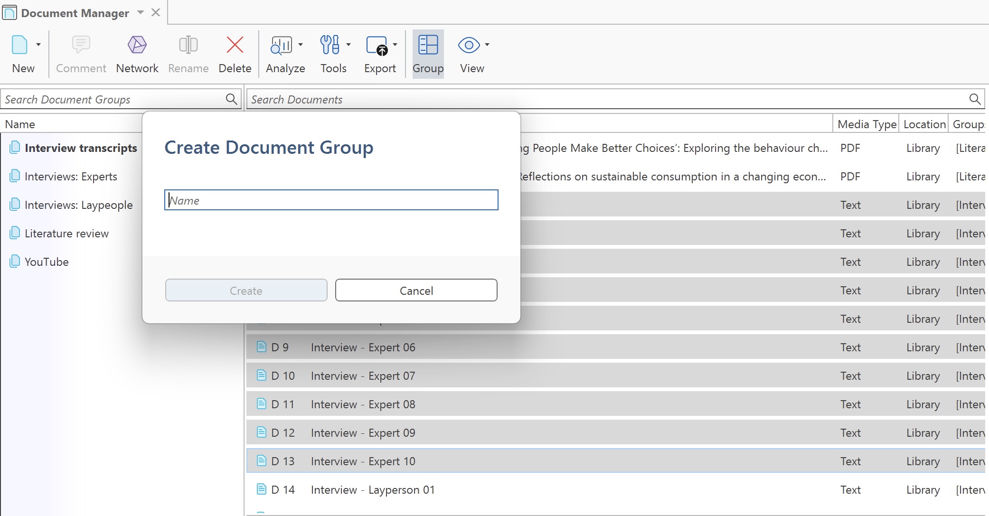
Task: Open the Document Manager tab dropdown arrow
Action: (x=141, y=12)
